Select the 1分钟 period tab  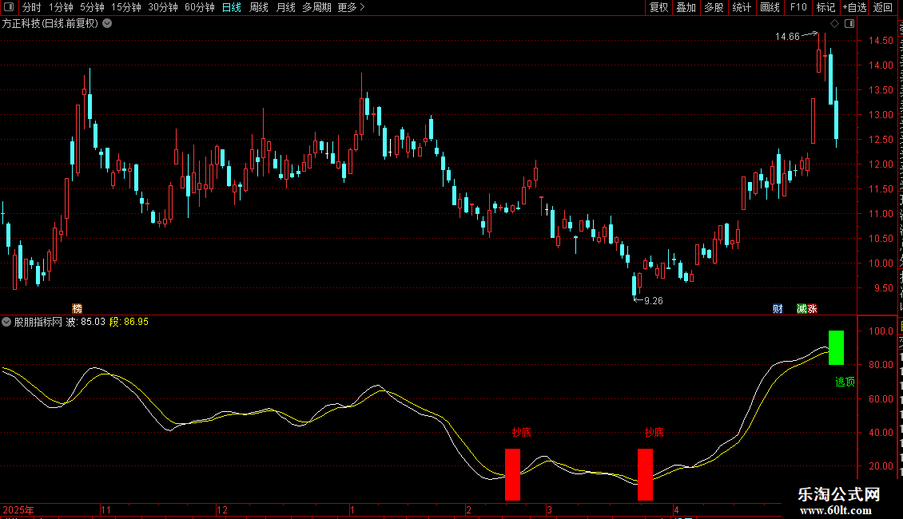coord(61,7)
